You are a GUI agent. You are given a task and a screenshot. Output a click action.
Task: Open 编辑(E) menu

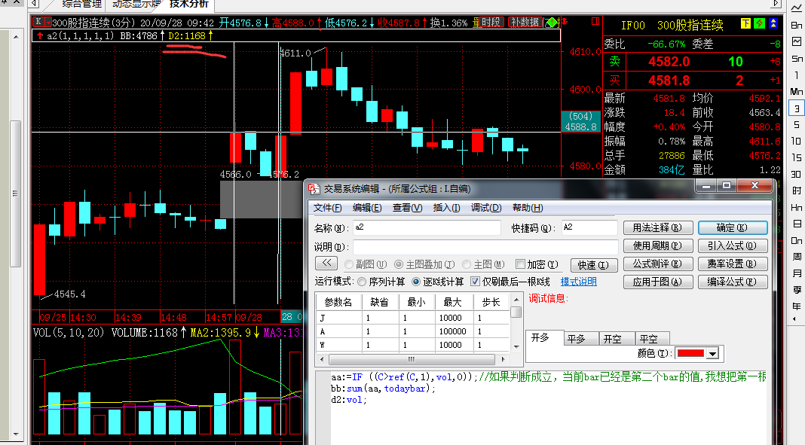pos(367,208)
